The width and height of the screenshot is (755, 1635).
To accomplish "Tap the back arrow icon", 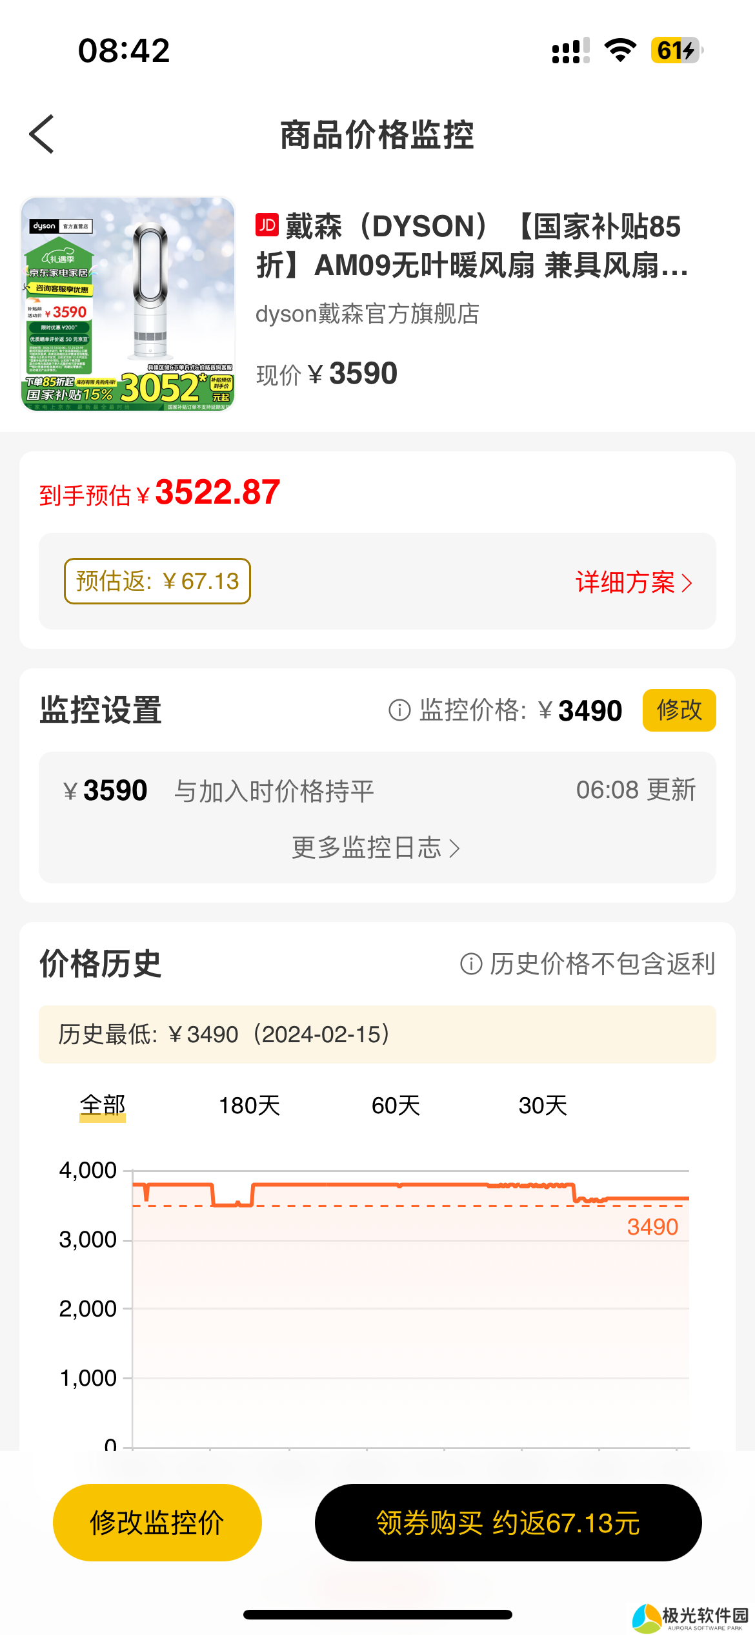I will click(x=42, y=134).
